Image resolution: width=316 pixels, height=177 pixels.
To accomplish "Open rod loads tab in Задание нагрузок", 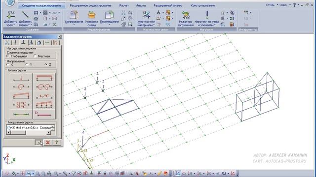I will coord(23,42).
